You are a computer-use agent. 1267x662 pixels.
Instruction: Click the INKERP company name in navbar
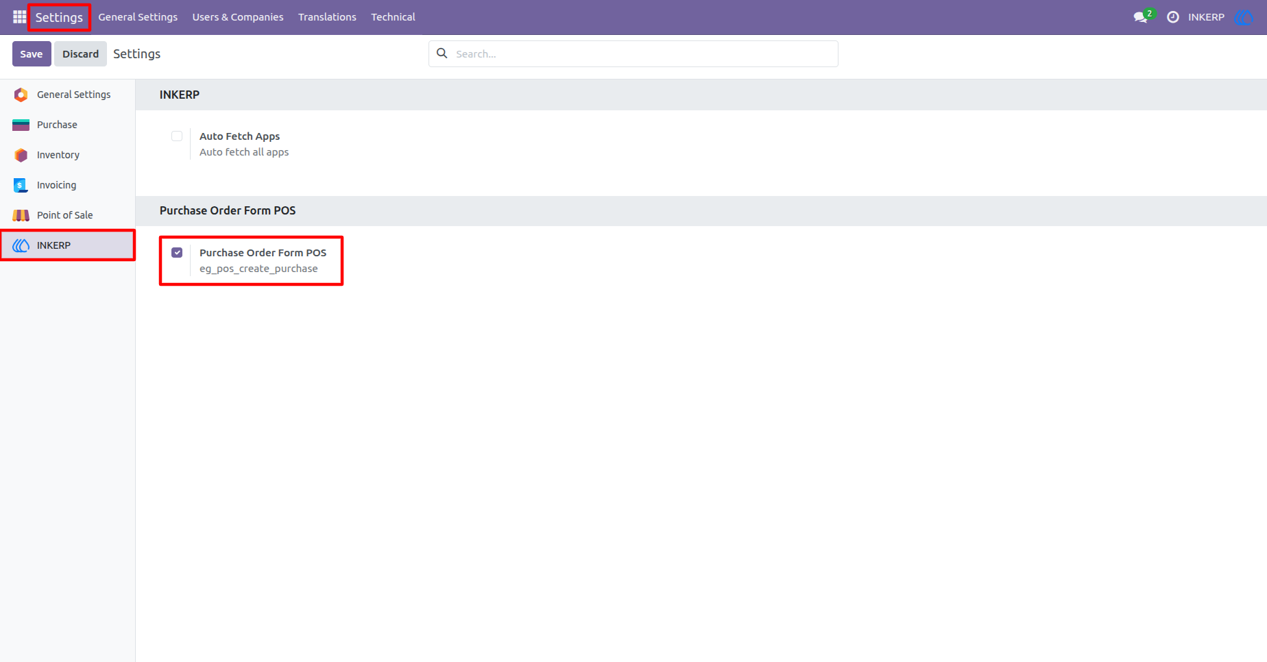[x=1206, y=17]
